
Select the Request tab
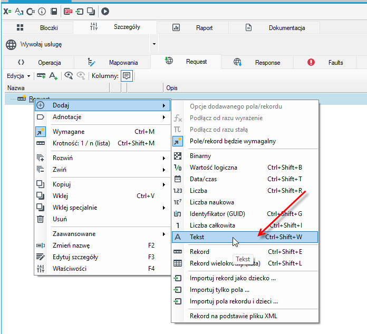pyautogui.click(x=186, y=62)
